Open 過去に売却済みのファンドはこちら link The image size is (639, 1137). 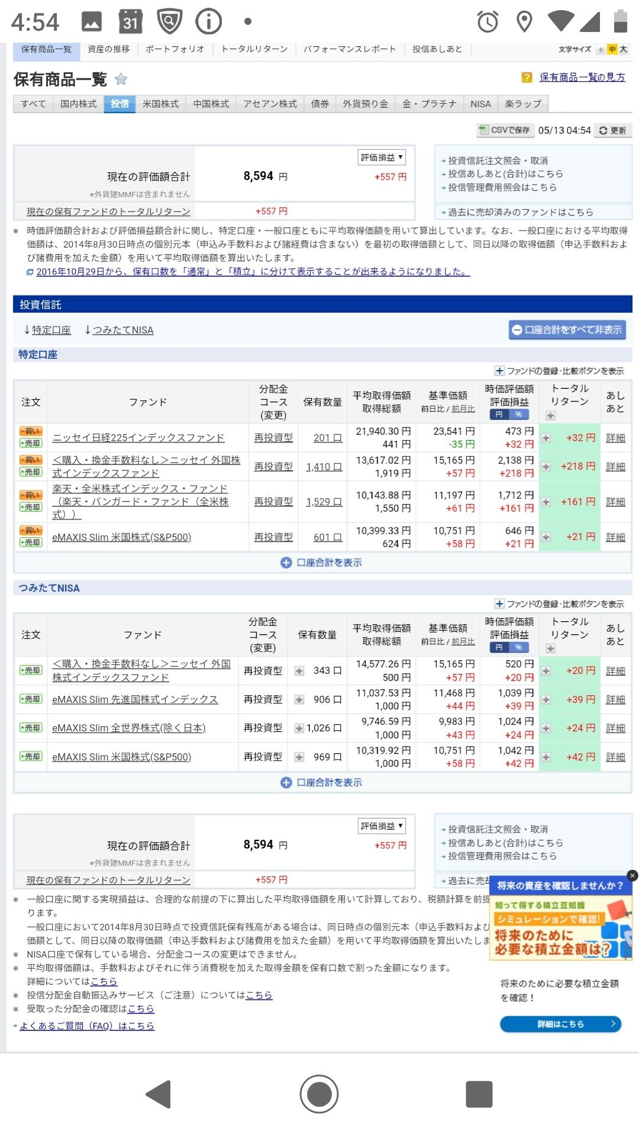click(521, 212)
